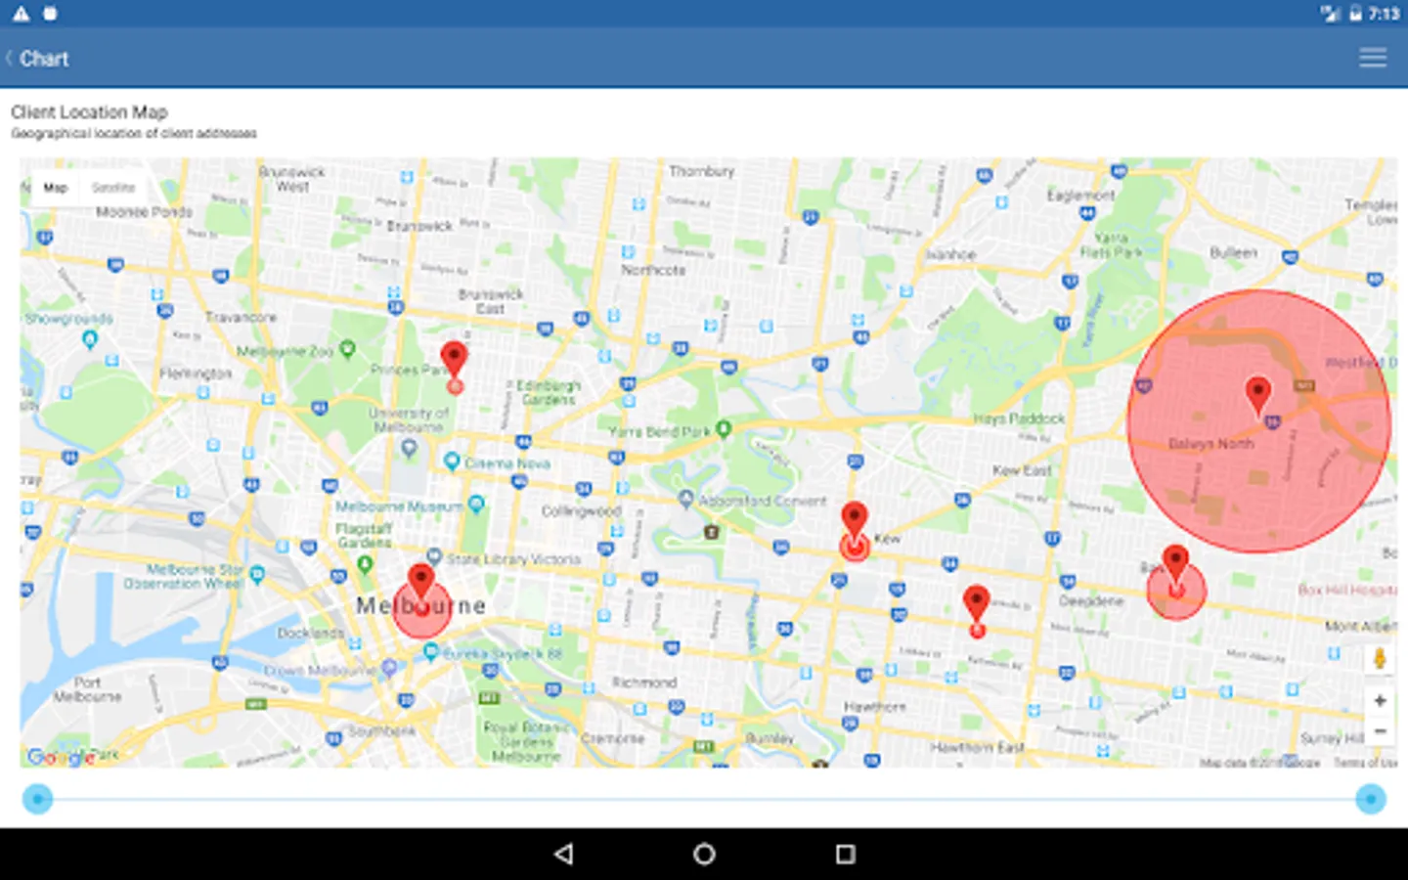The image size is (1408, 880).
Task: Go back using the Chart header button
Action: [x=35, y=58]
